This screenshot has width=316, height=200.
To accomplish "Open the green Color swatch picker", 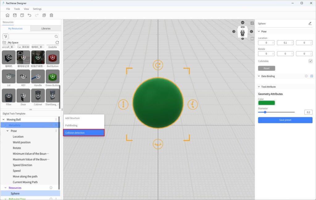I will coord(266,103).
